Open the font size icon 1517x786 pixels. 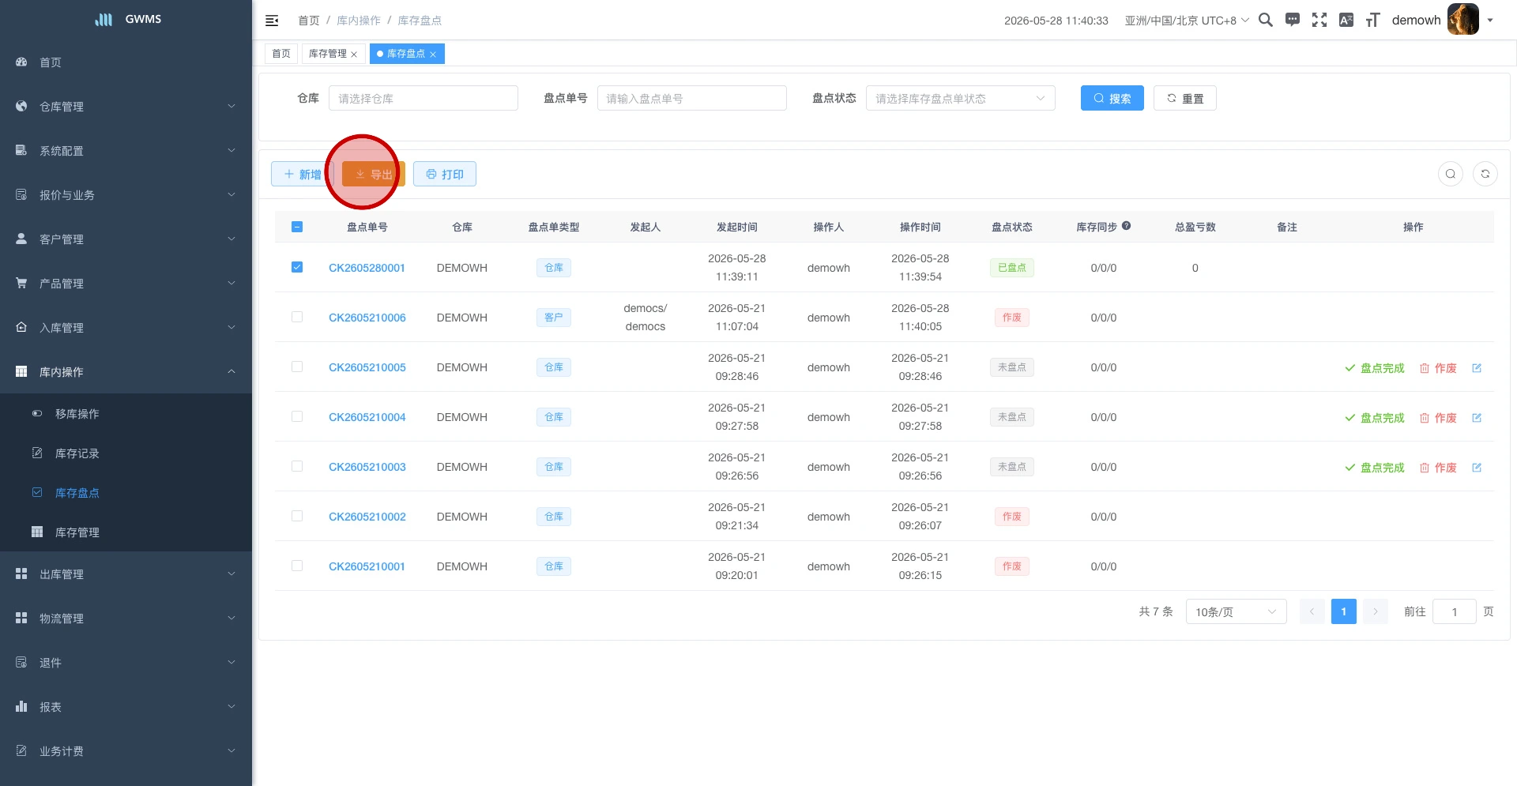[x=1373, y=20]
